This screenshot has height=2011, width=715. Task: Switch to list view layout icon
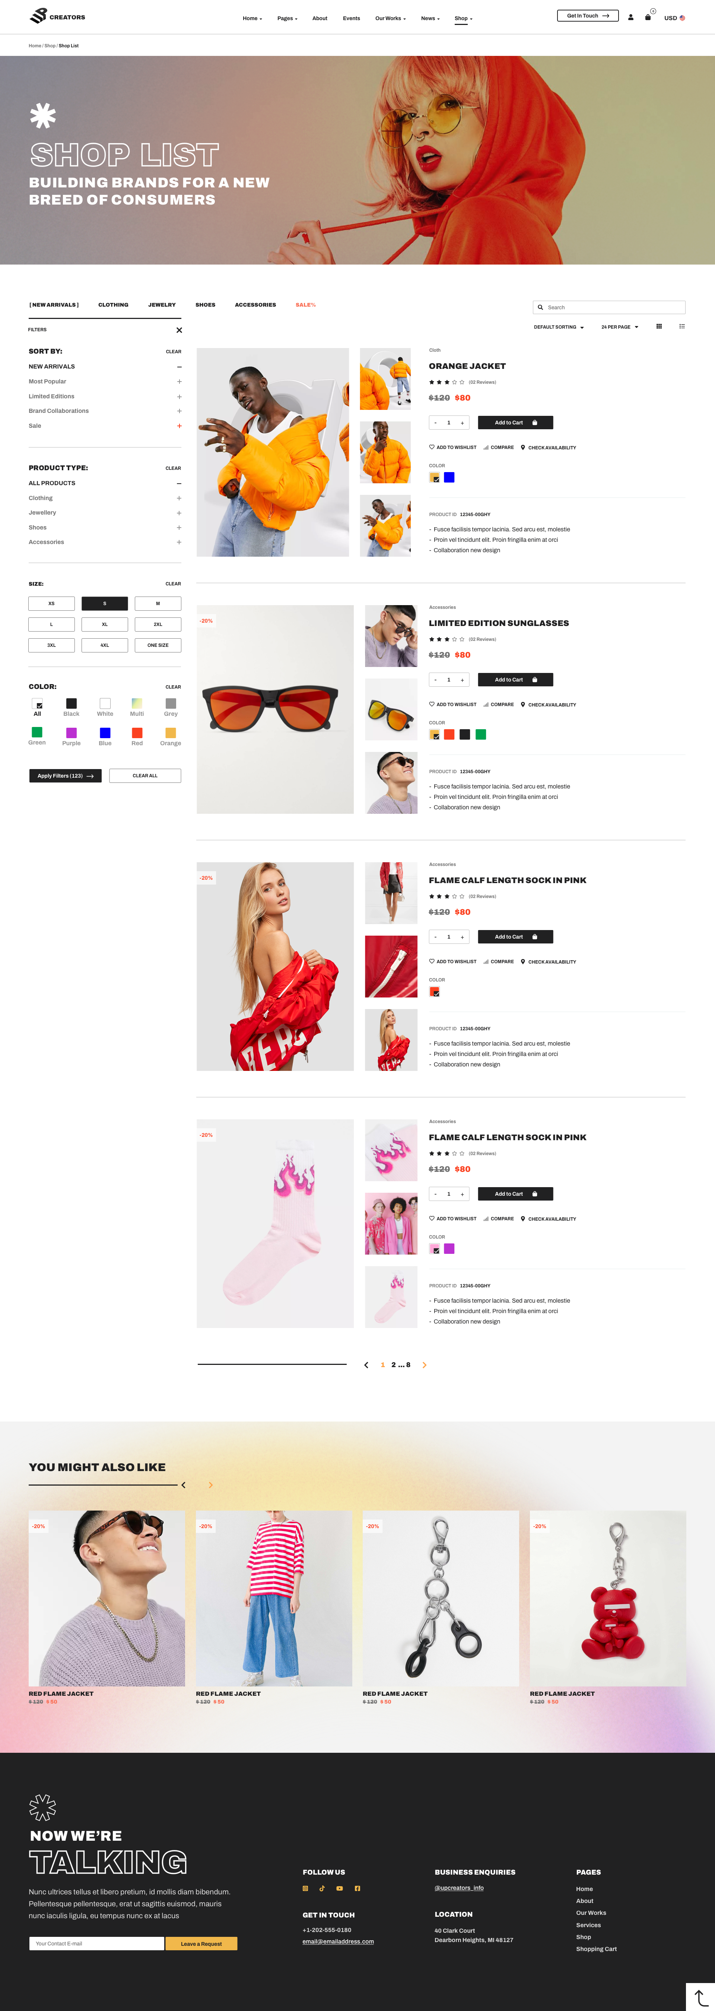(682, 326)
